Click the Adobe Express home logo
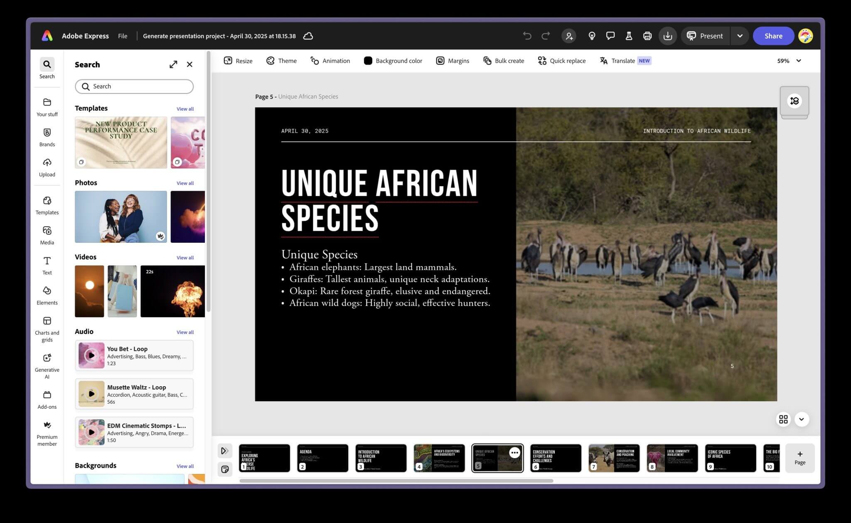 47,36
